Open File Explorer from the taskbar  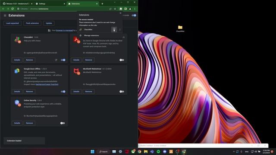coord(146,152)
